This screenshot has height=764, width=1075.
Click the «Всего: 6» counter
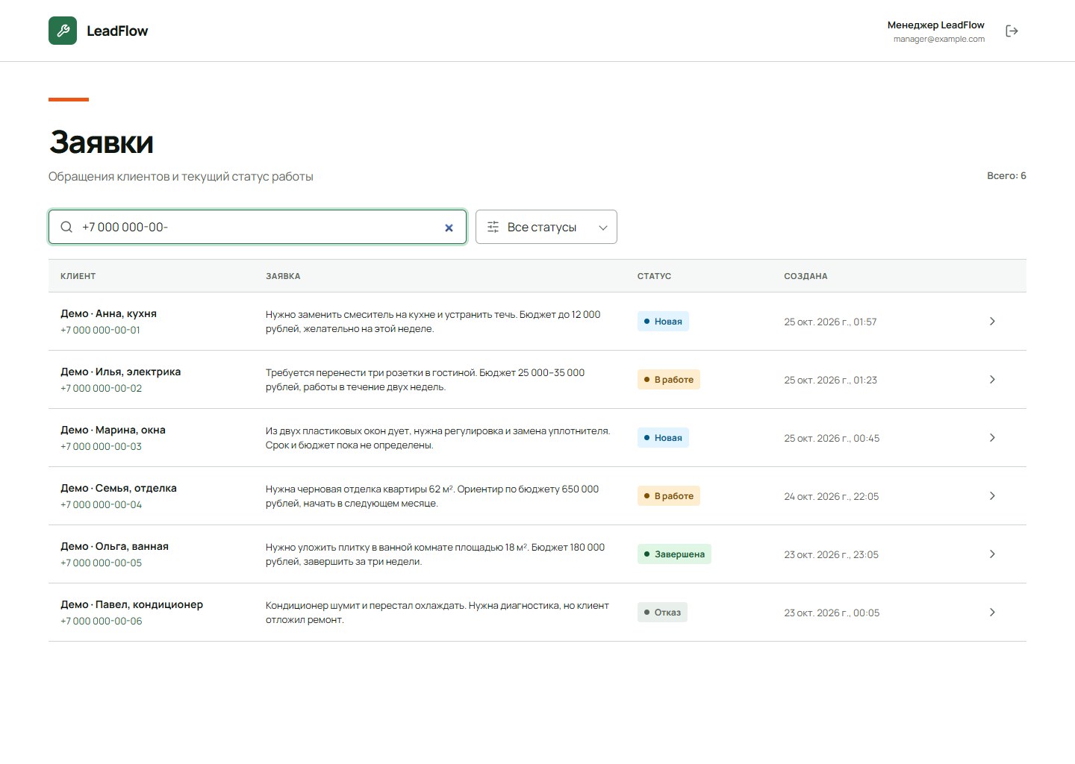pyautogui.click(x=1006, y=176)
